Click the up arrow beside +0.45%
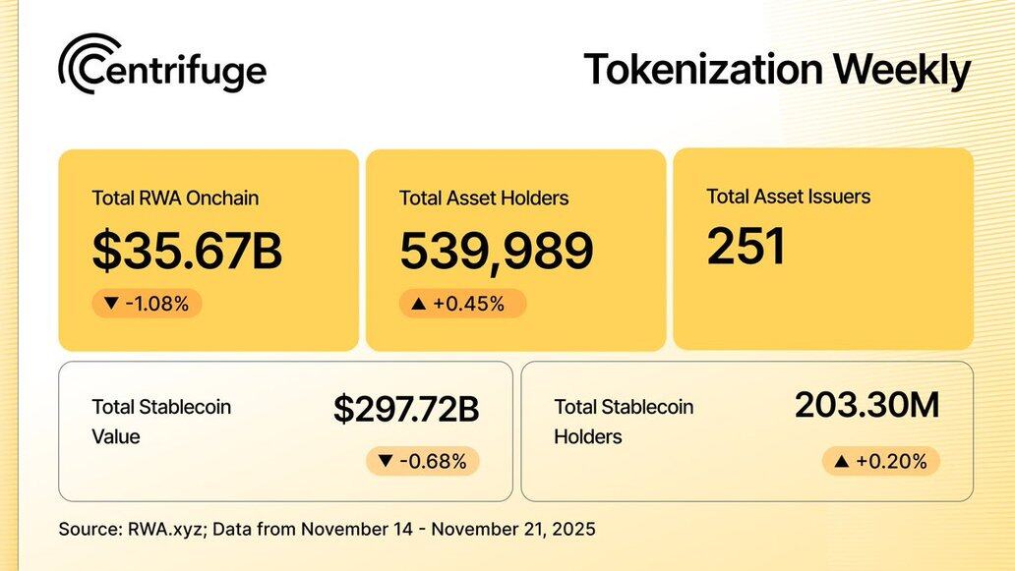Viewport: 1015px width, 571px height. click(x=418, y=304)
